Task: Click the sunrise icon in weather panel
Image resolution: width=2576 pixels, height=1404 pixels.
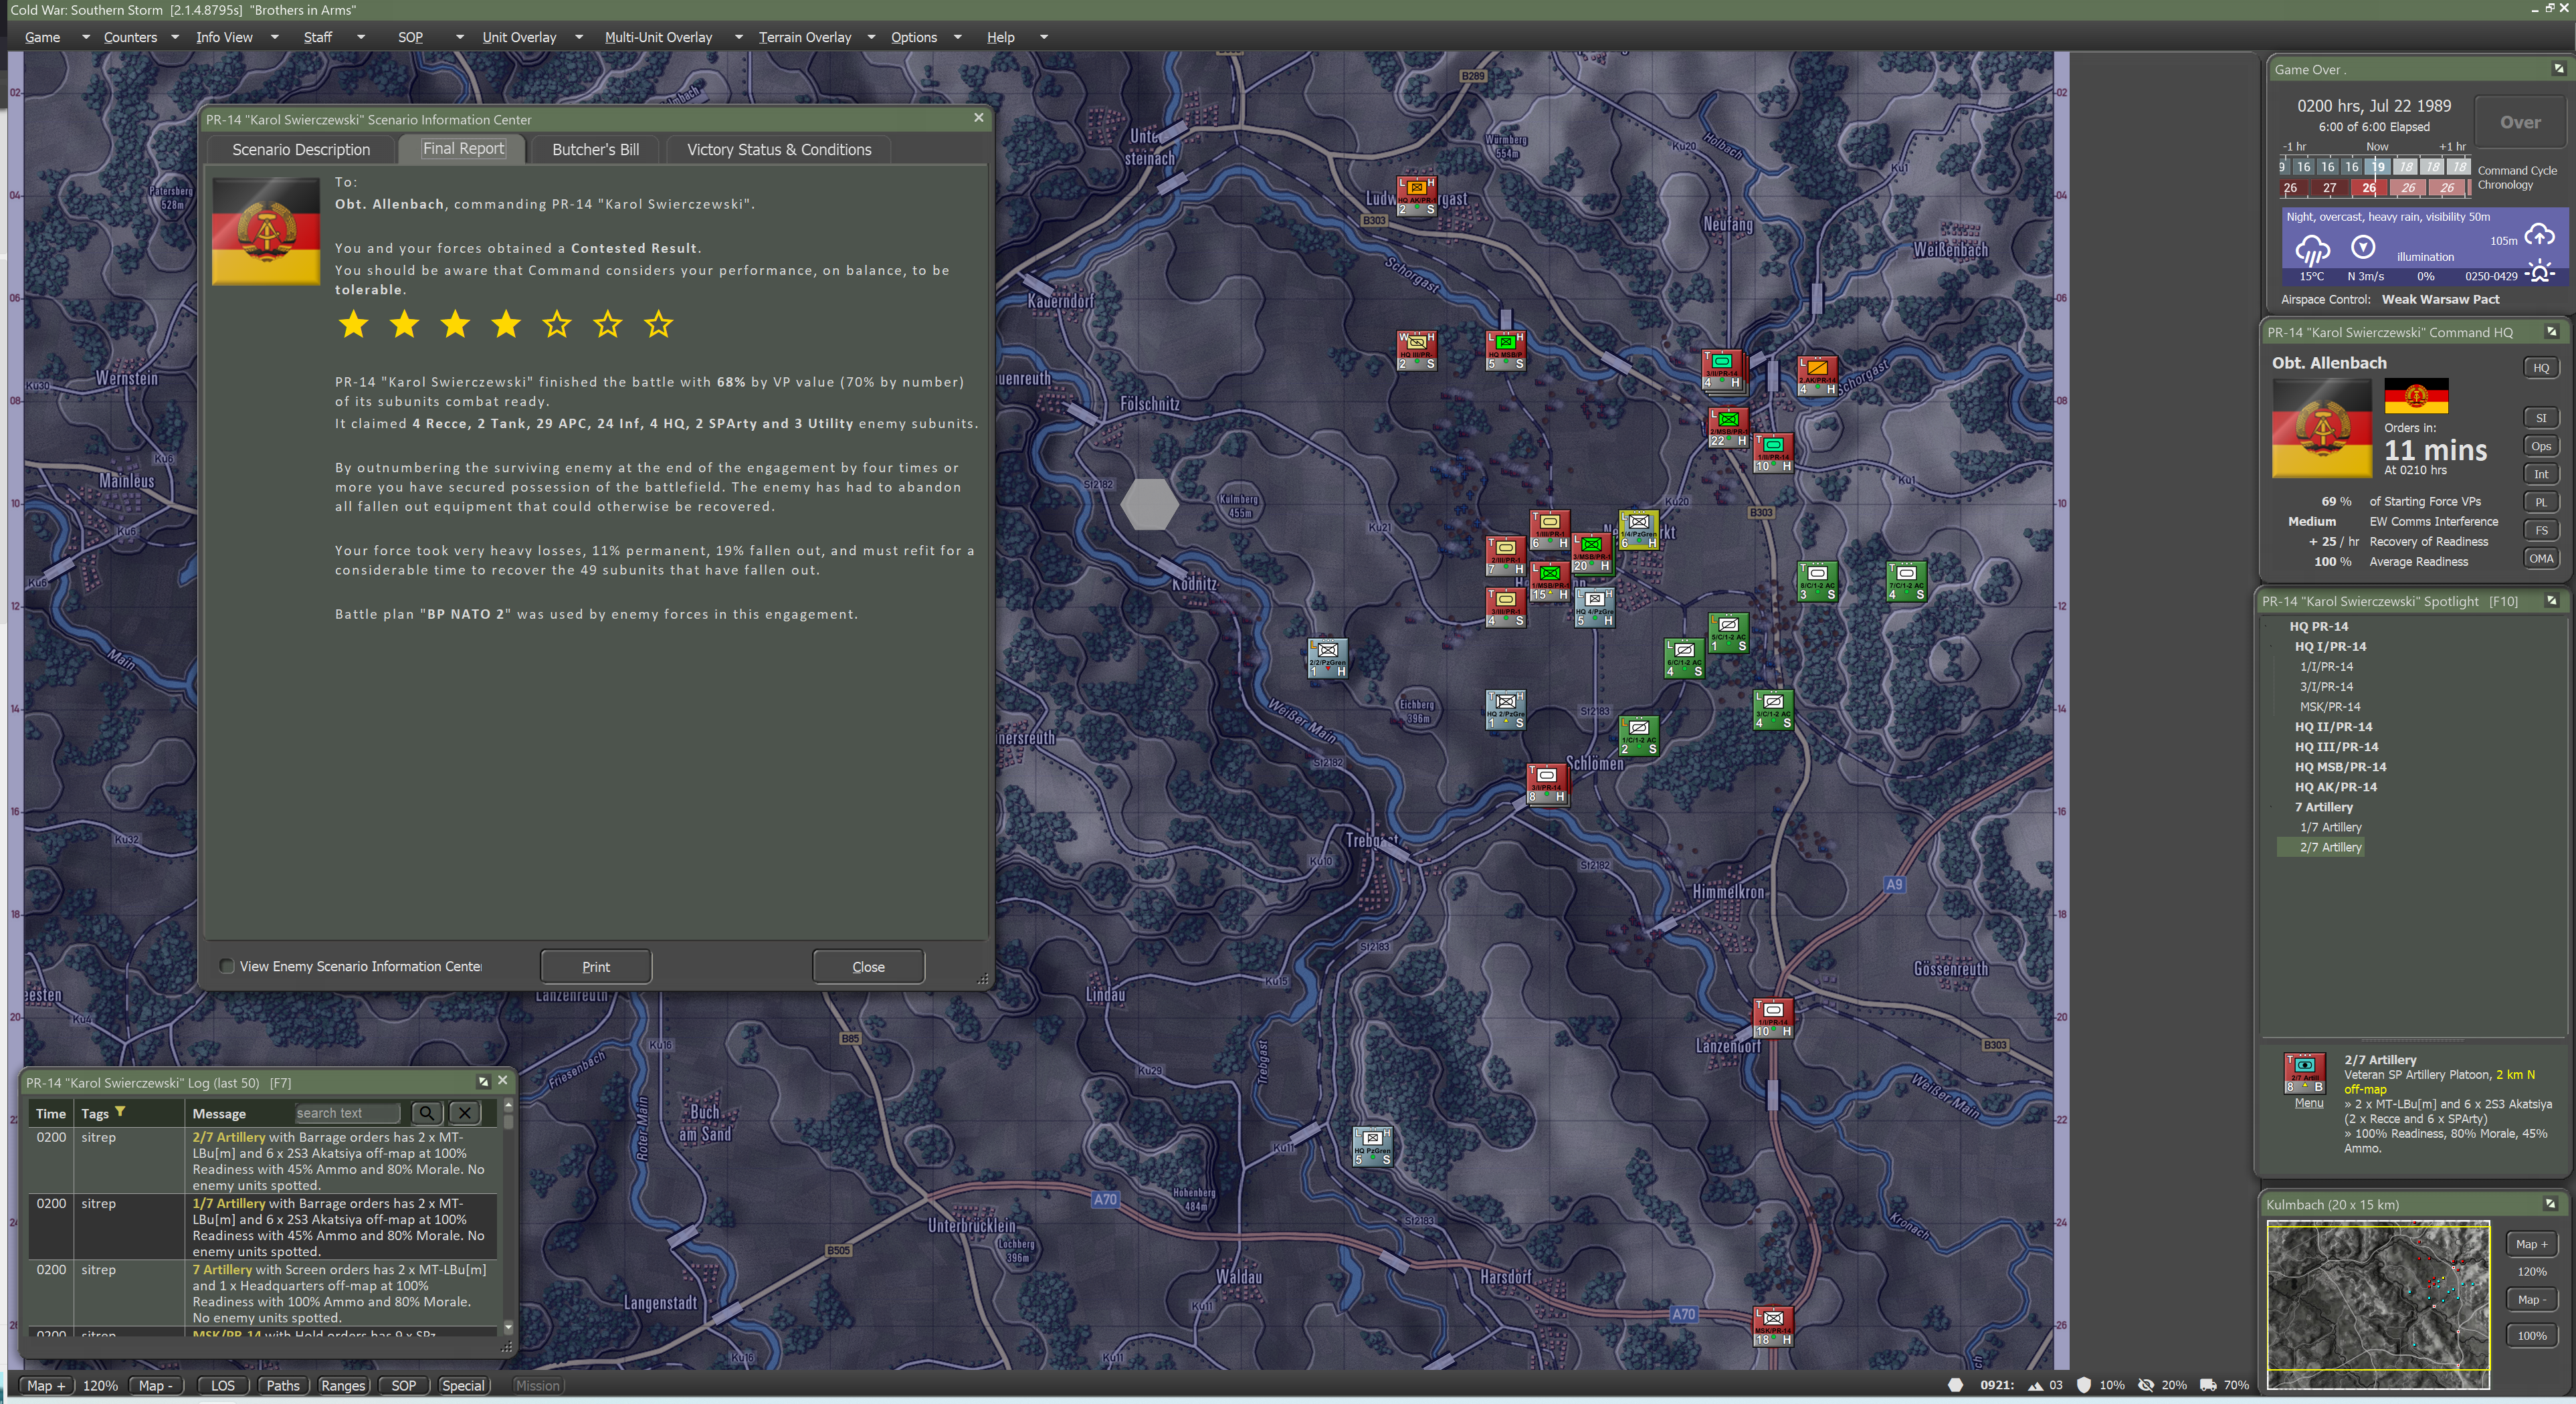Action: click(x=2539, y=273)
